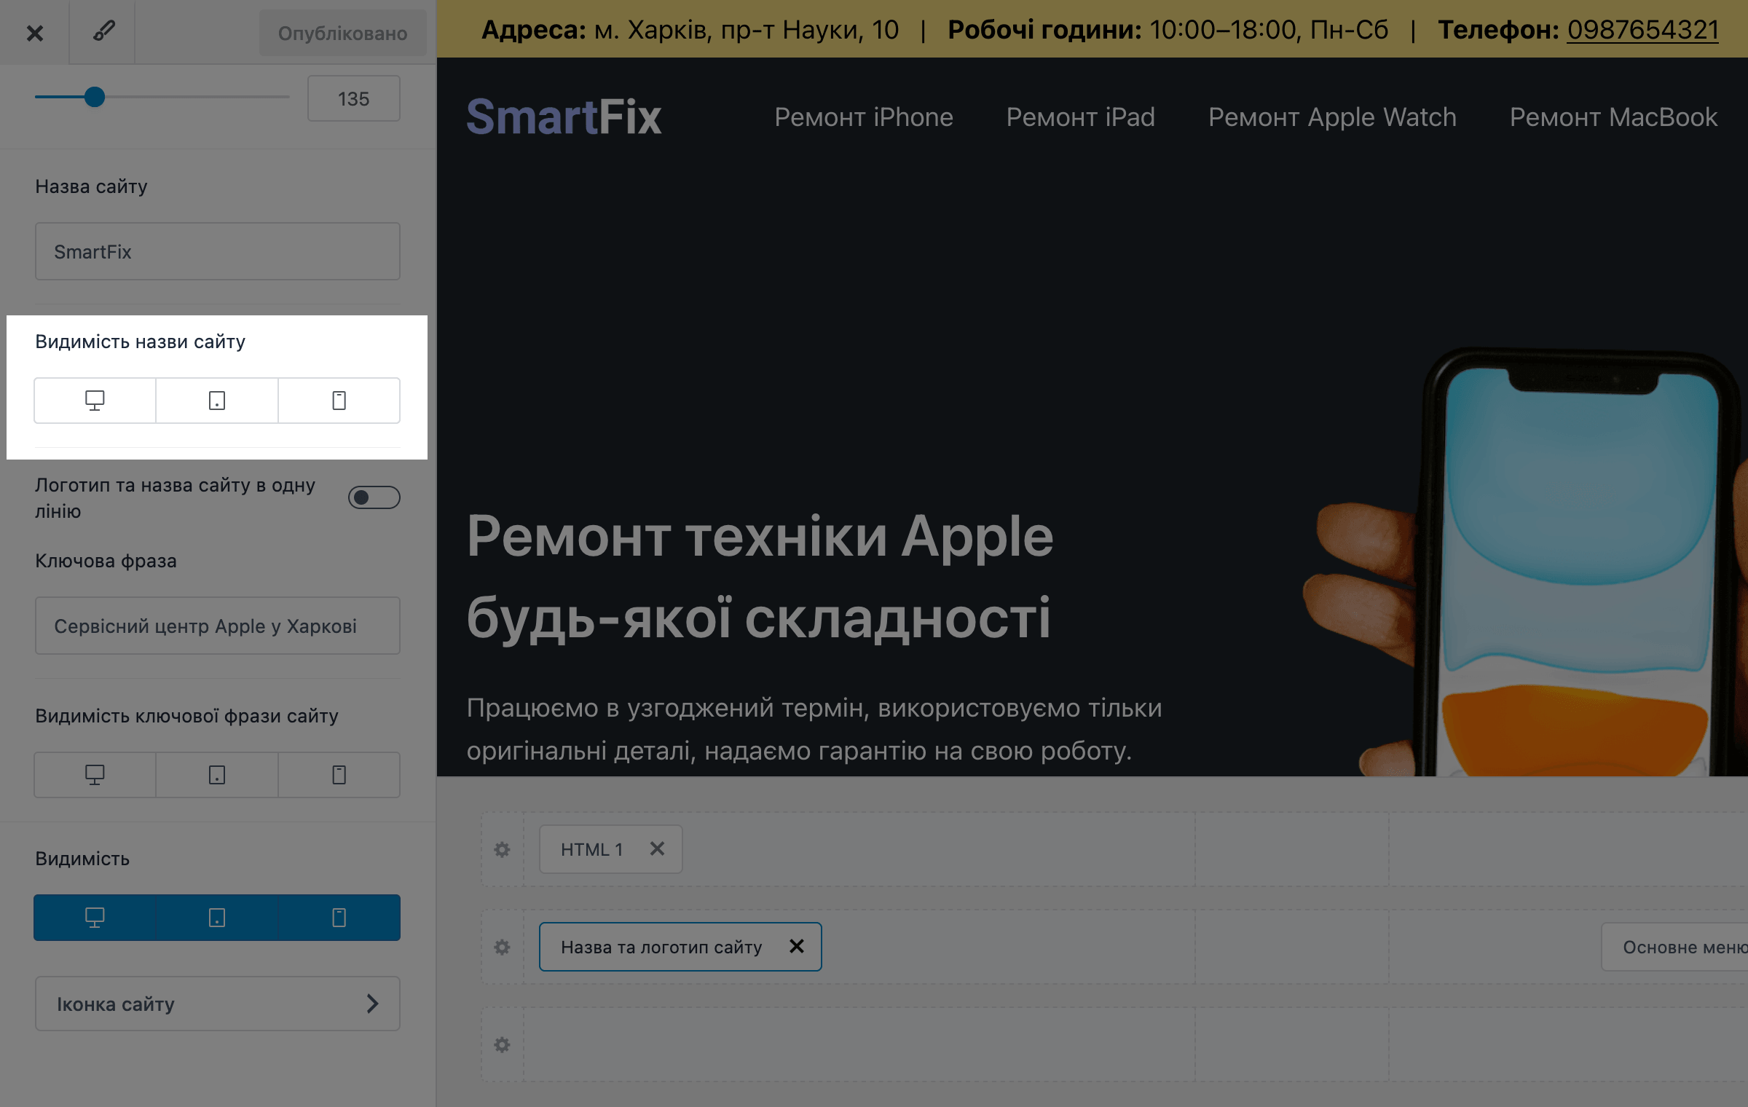Remove HTML 1 element with X
Viewport: 1748px width, 1107px height.
tap(657, 848)
